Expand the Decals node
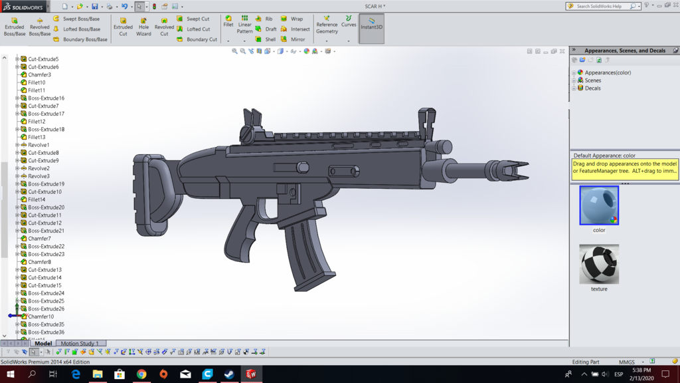Screen dimensions: 680x383 click(x=574, y=88)
